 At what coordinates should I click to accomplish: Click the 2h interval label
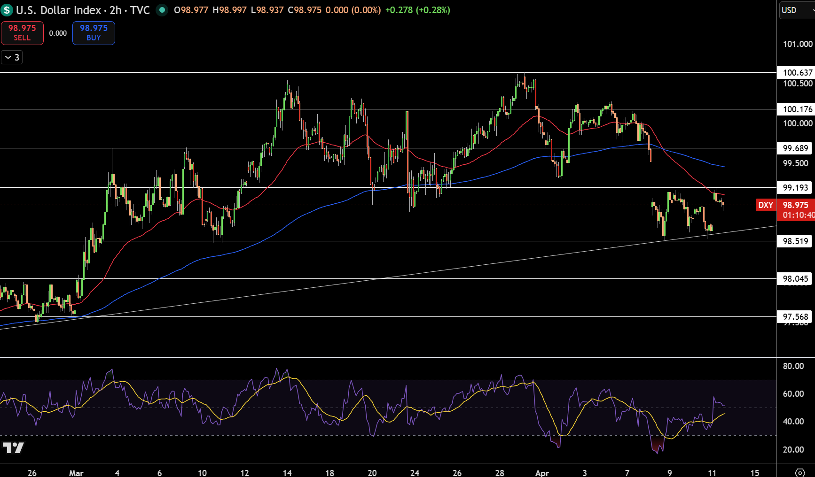[116, 10]
